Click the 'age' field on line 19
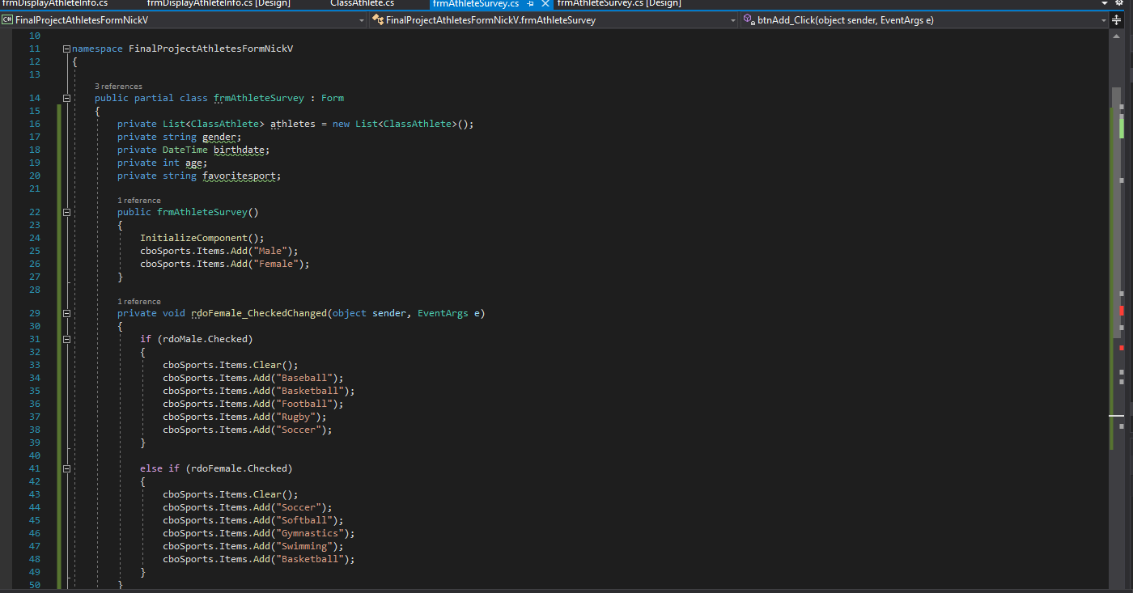This screenshot has width=1133, height=593. pos(194,163)
